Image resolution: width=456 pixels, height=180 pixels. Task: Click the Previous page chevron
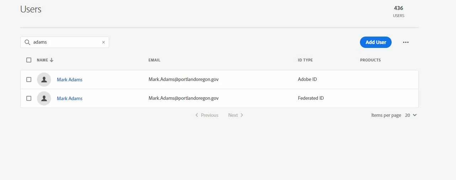pos(197,115)
